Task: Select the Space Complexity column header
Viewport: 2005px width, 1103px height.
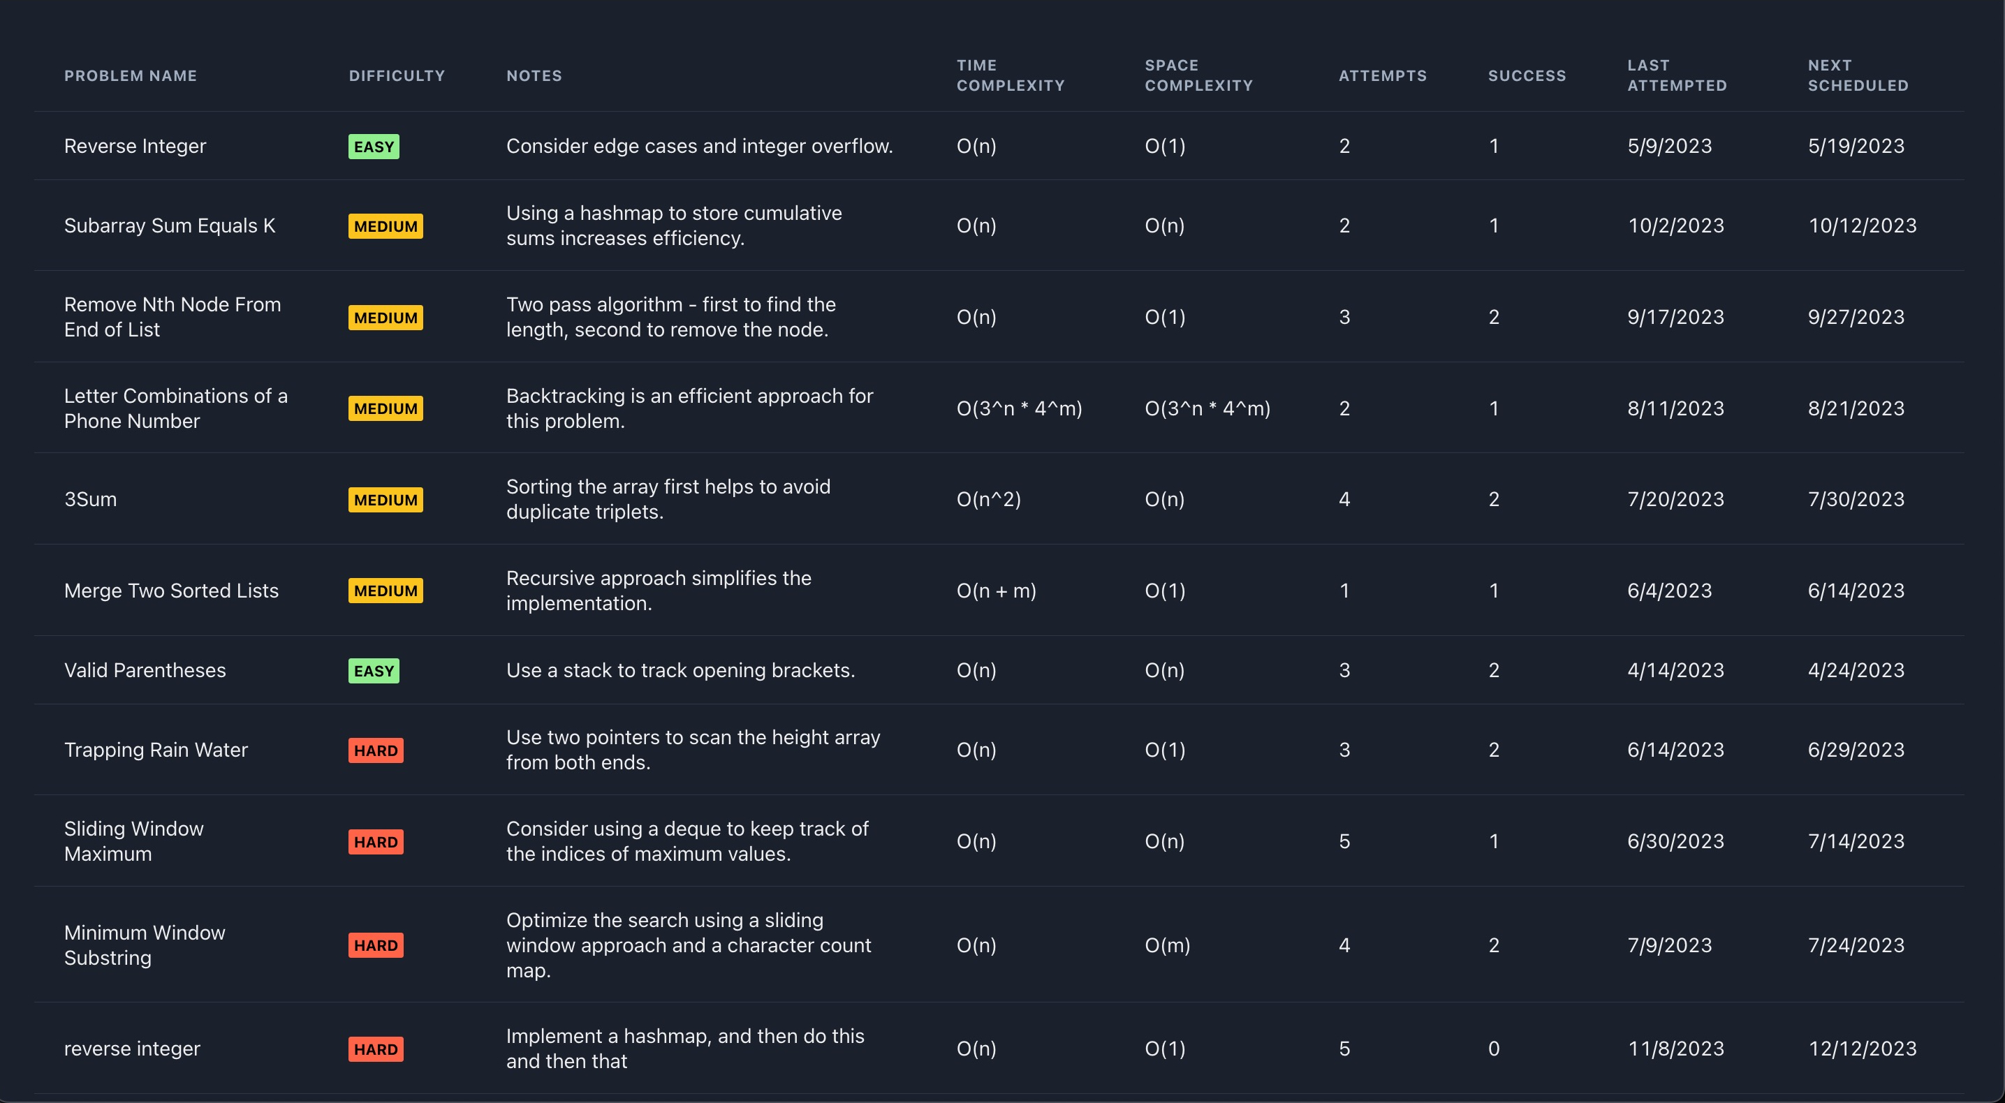Action: pyautogui.click(x=1198, y=75)
